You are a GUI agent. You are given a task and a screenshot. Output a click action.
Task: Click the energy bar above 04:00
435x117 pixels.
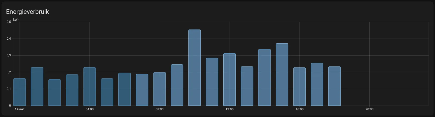(x=89, y=86)
